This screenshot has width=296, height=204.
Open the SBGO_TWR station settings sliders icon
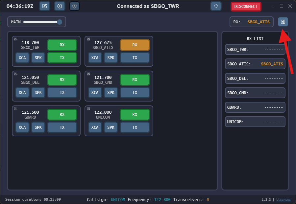pyautogui.click(x=15, y=39)
